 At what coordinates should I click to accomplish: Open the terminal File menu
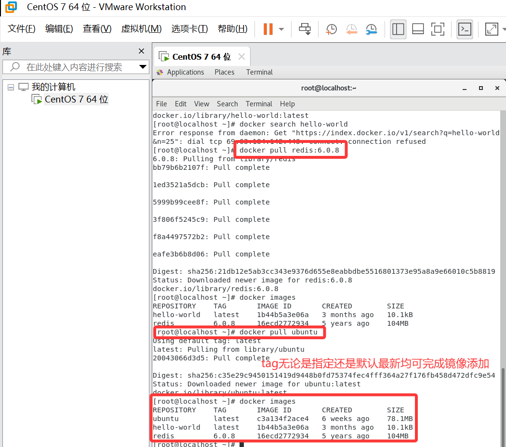coord(161,104)
